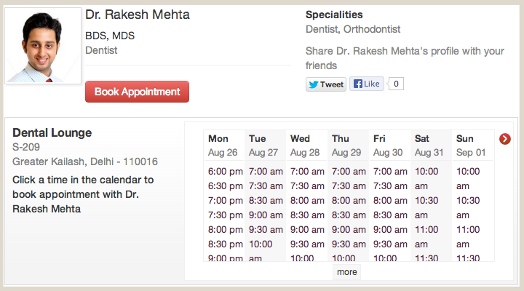
Task: Pick the 7:30 am slot on Wednesday
Action: 307,186
